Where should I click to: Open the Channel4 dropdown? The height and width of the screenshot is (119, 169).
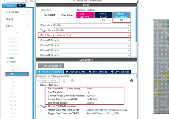[x=90, y=55]
